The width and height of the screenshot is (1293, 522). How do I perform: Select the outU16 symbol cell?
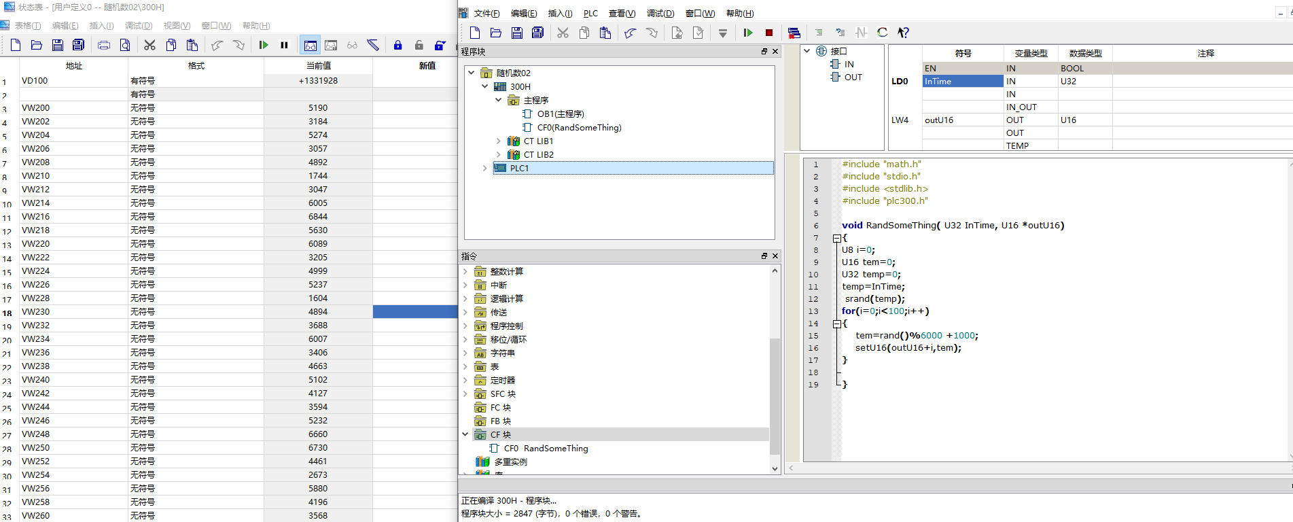coord(963,120)
